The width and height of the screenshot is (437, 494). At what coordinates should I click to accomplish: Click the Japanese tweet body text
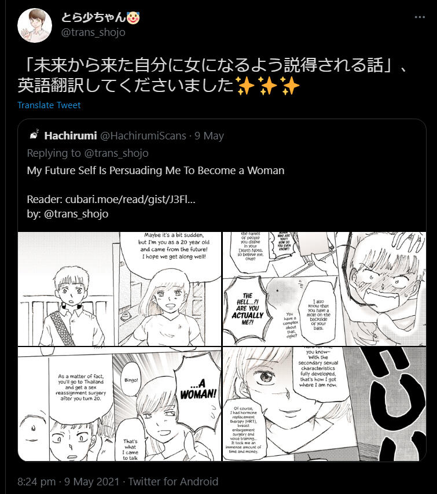(x=213, y=75)
